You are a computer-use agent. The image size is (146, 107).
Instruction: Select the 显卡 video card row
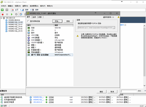[50, 33]
